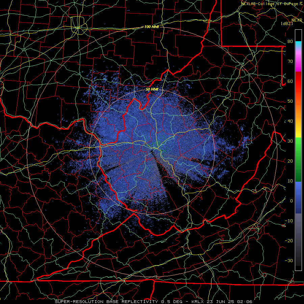
Task: Pick the gray segment of the color bar
Action: pos(298,225)
